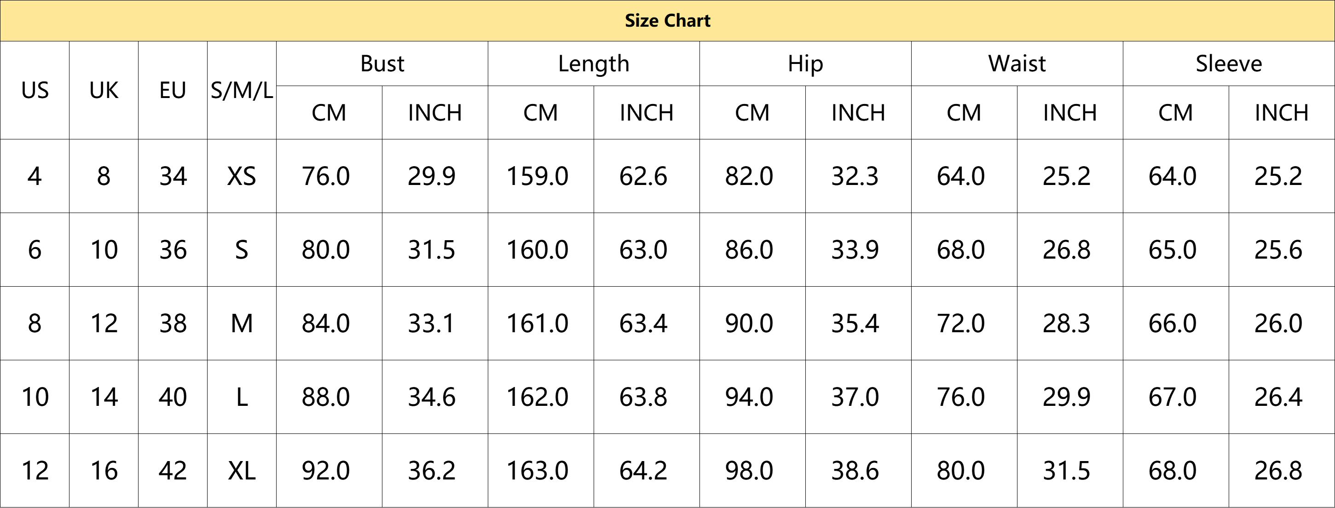Click the Hip column header
The height and width of the screenshot is (508, 1335).
805,64
